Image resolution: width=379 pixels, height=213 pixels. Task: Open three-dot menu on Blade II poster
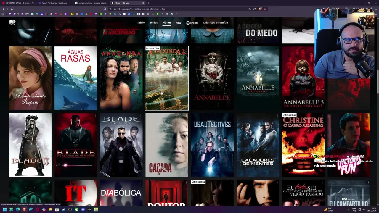click(x=49, y=116)
